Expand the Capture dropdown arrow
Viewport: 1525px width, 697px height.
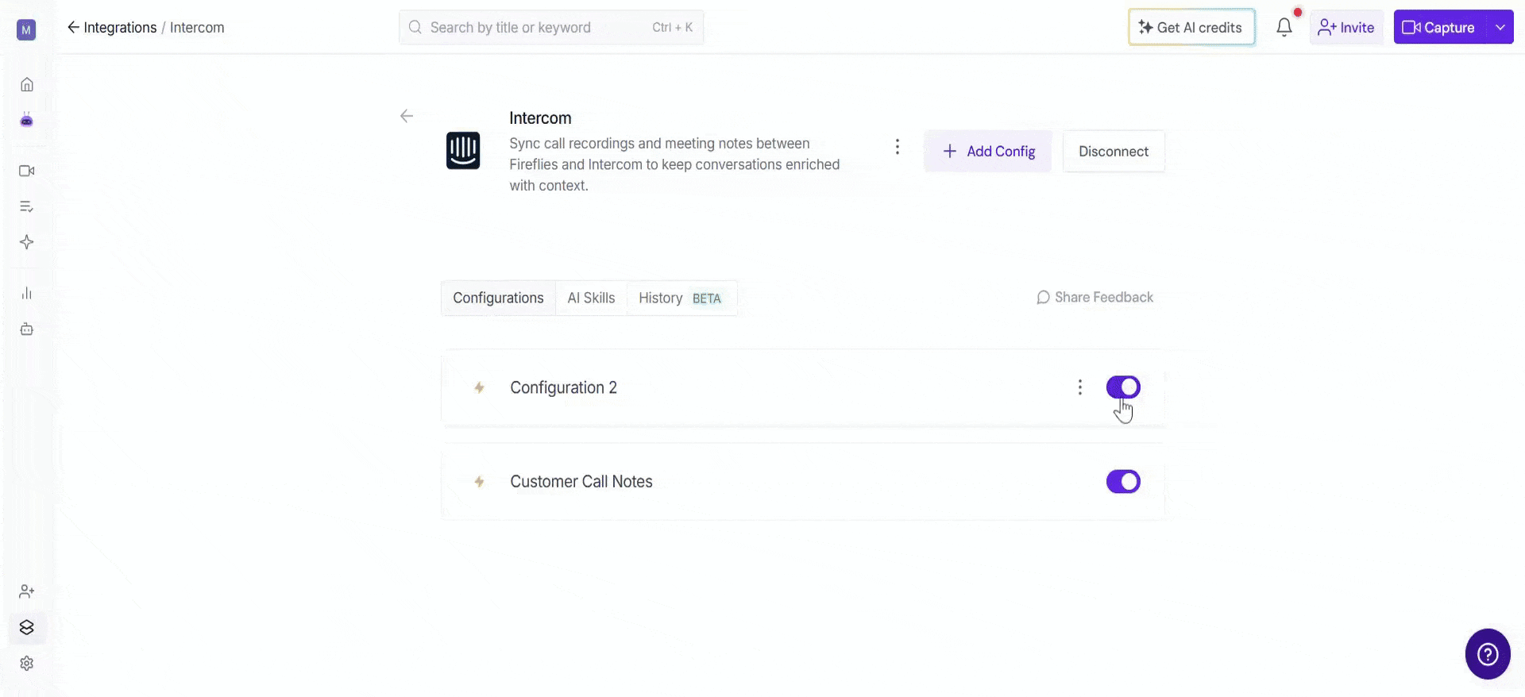coord(1500,27)
